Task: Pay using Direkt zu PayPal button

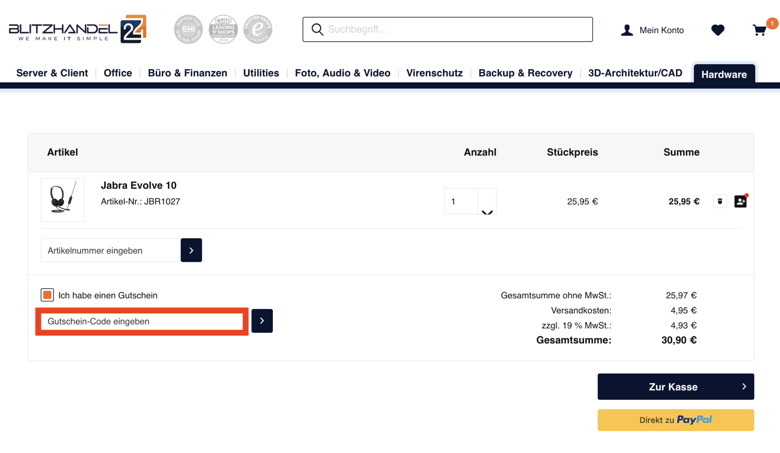Action: point(676,420)
